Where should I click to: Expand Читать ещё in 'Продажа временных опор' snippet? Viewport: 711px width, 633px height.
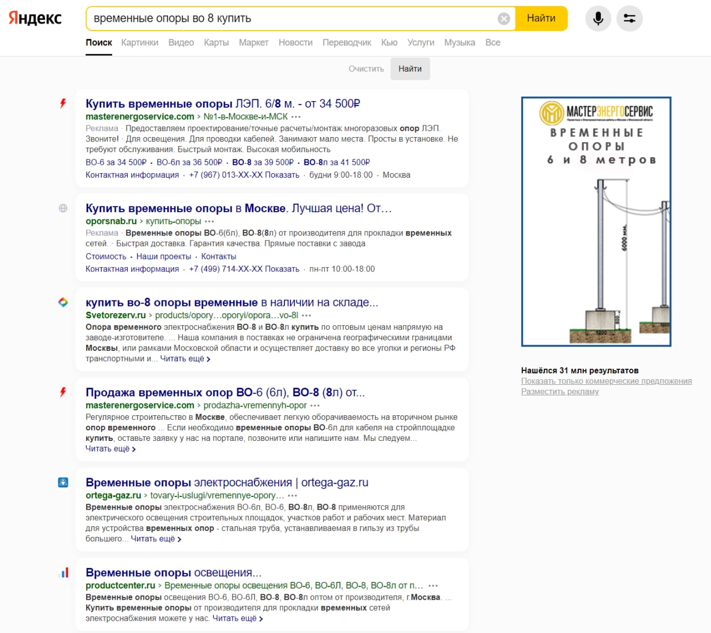pos(111,449)
